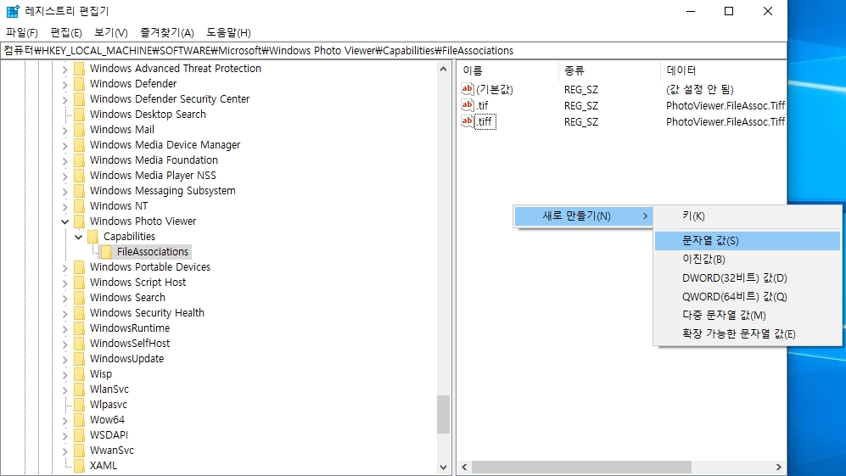846x476 pixels.
Task: Click the registry path address bar
Action: pyautogui.click(x=394, y=51)
